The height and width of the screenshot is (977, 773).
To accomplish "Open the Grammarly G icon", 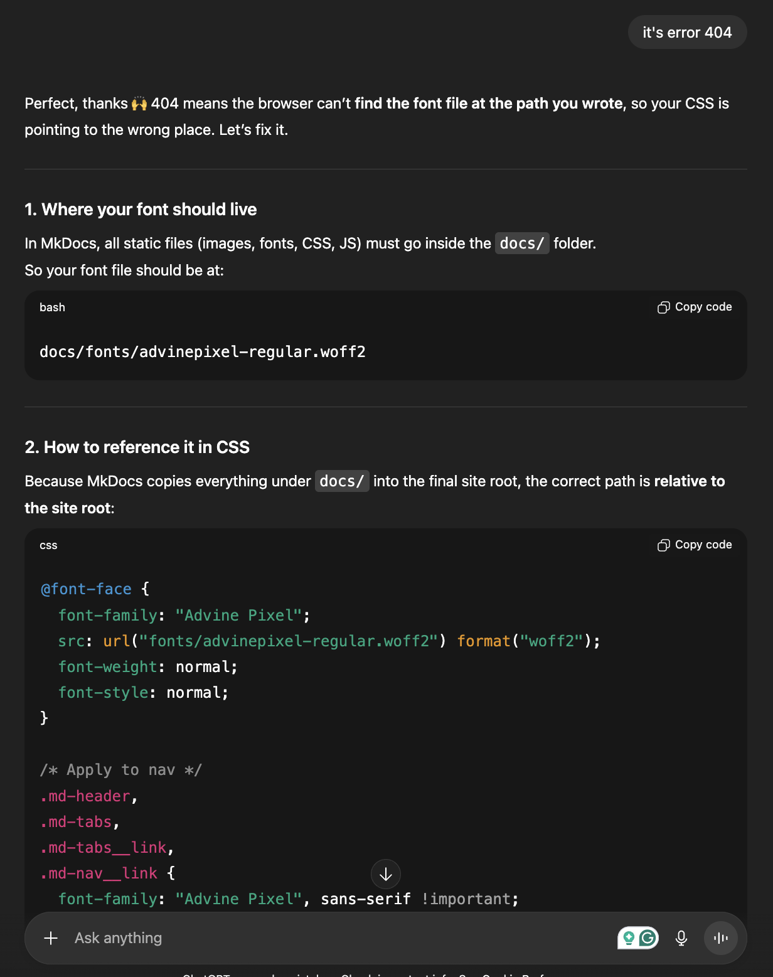I will [648, 938].
